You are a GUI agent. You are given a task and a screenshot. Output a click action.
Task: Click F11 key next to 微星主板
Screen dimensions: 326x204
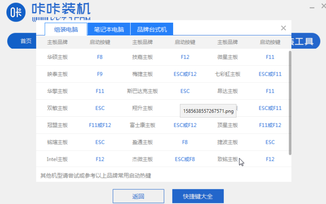(270, 57)
